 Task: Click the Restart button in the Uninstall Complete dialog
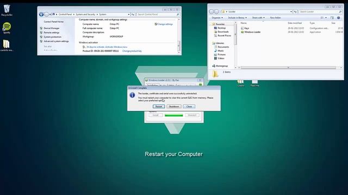pyautogui.click(x=159, y=107)
